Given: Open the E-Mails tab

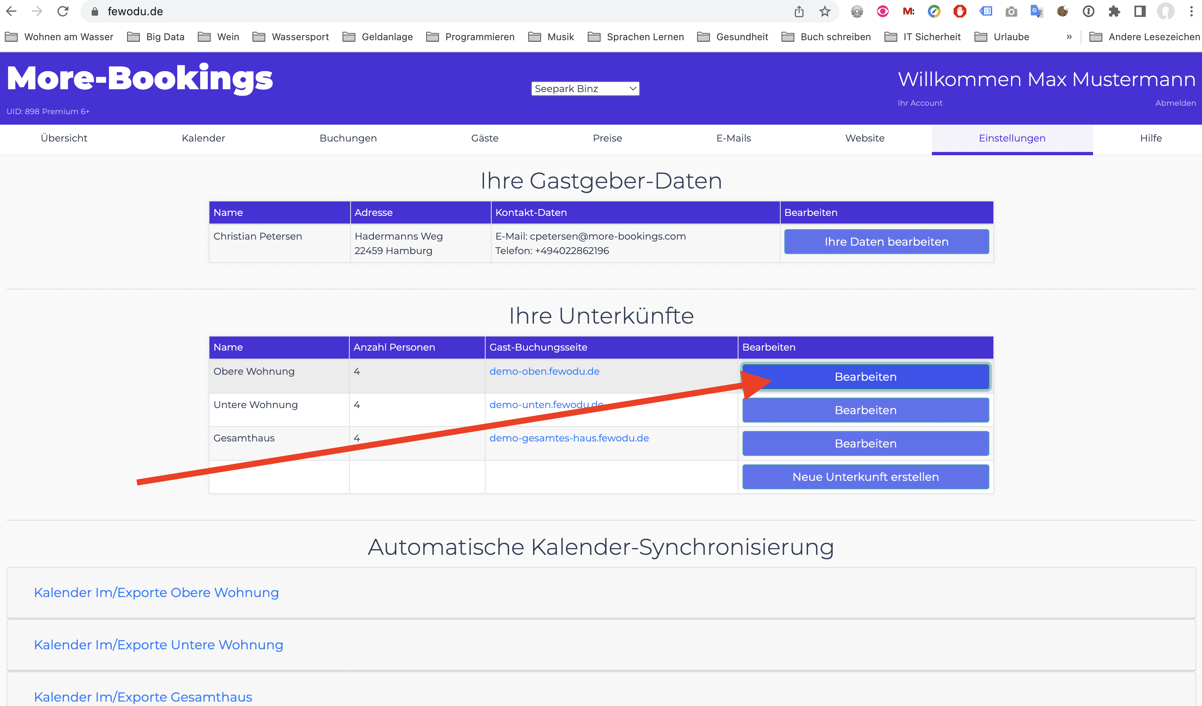Looking at the screenshot, I should [x=734, y=138].
